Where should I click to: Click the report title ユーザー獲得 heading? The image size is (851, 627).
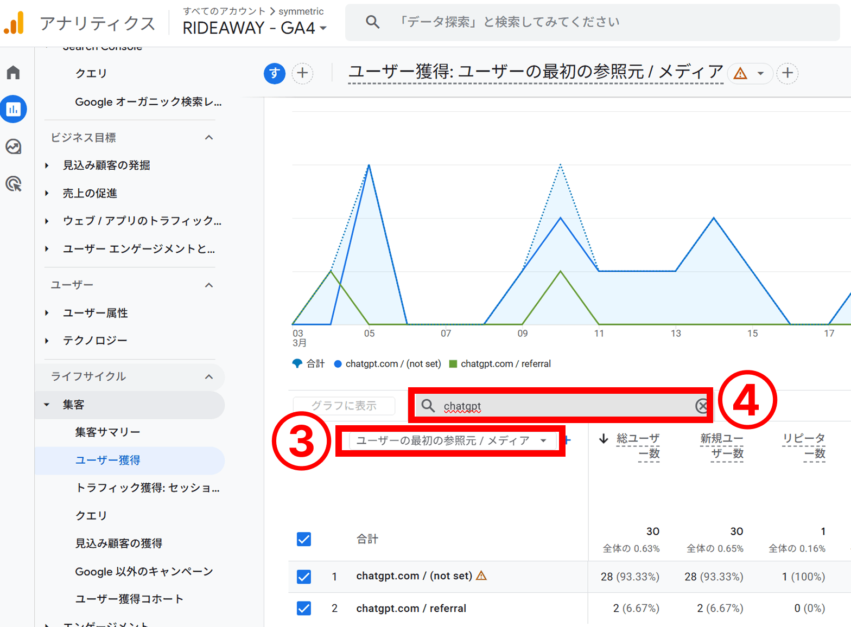[536, 72]
